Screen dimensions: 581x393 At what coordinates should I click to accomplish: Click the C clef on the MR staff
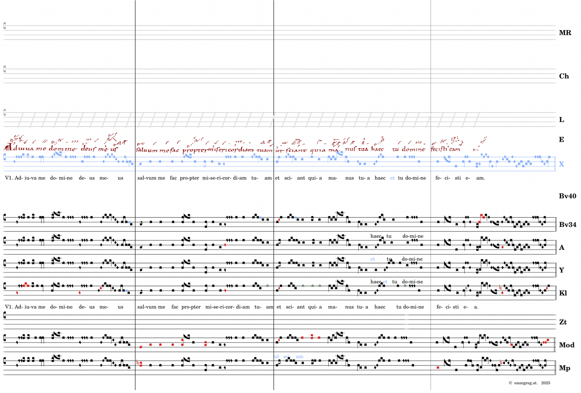5,26
